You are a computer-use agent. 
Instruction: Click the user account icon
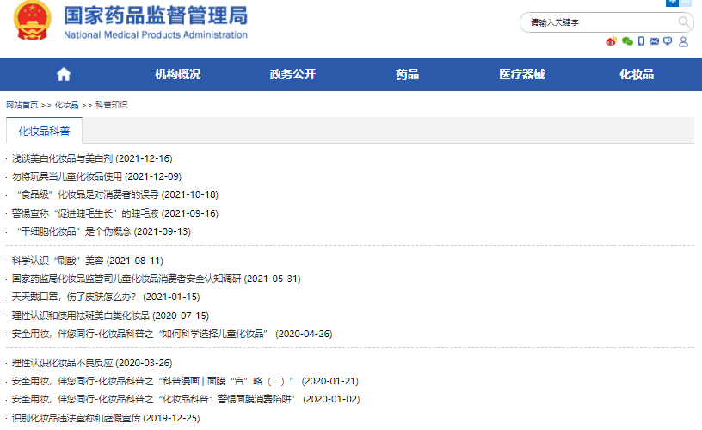[x=684, y=41]
